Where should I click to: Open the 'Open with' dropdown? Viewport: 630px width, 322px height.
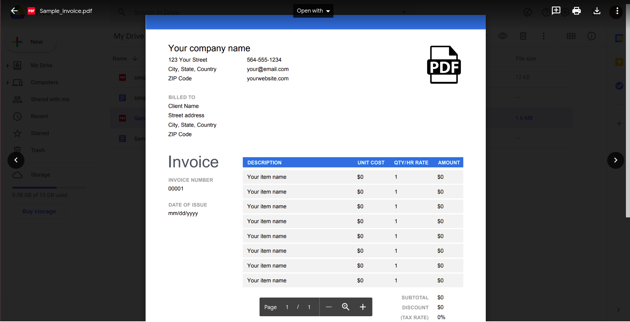[313, 11]
